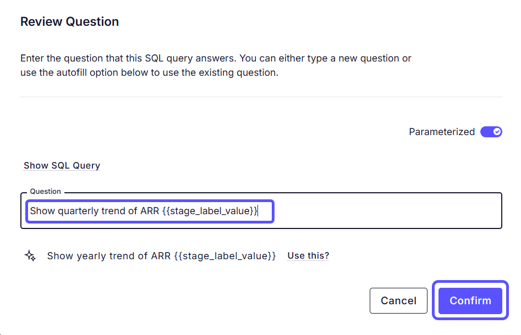
Task: Click the Review Question dialog title
Action: point(69,22)
